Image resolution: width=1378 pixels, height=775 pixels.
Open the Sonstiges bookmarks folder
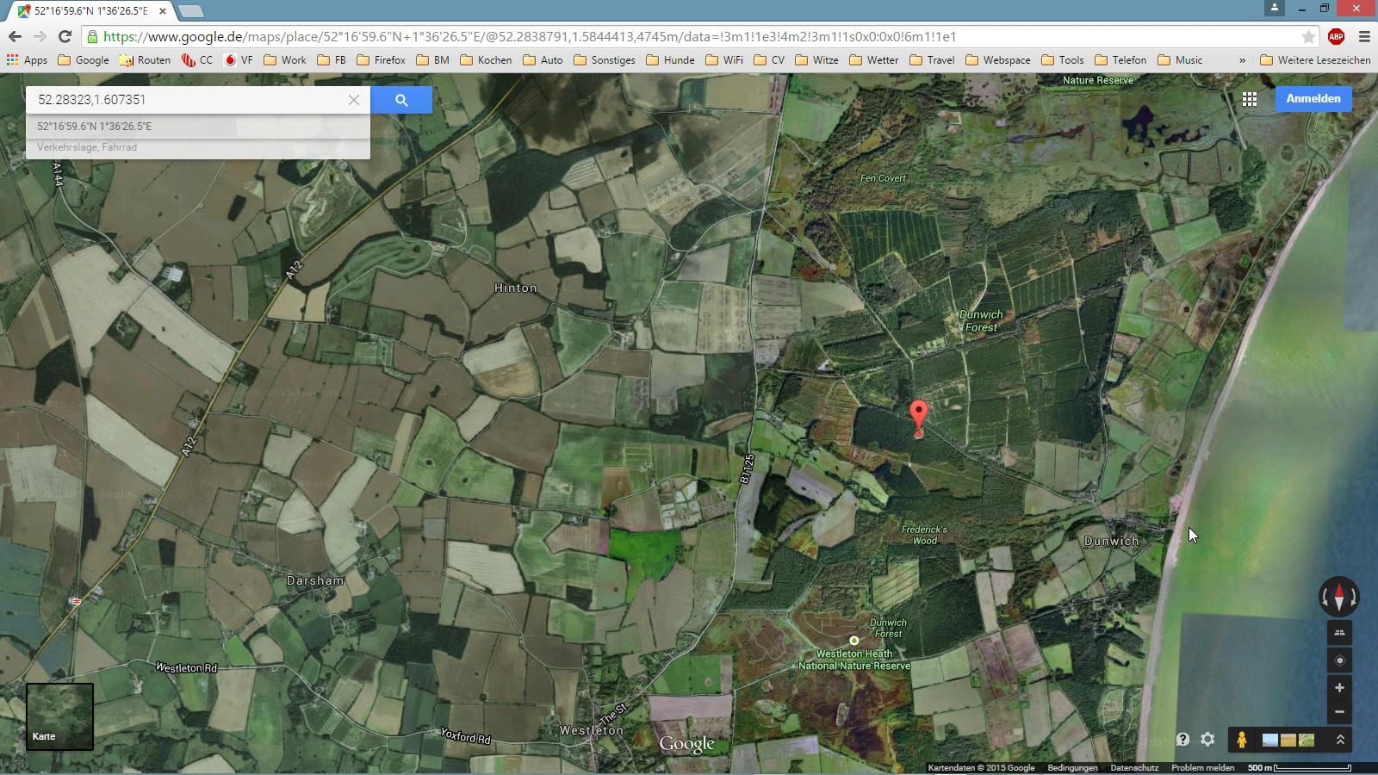point(605,60)
